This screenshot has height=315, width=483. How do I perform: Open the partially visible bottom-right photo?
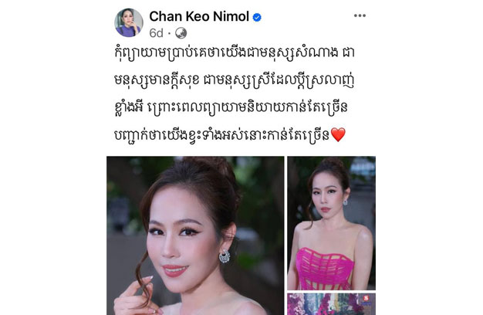click(x=331, y=304)
